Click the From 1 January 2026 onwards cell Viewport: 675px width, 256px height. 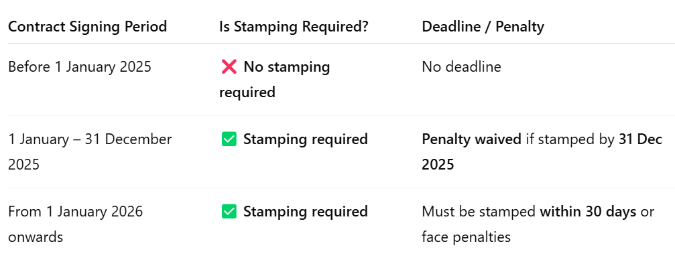tap(75, 224)
